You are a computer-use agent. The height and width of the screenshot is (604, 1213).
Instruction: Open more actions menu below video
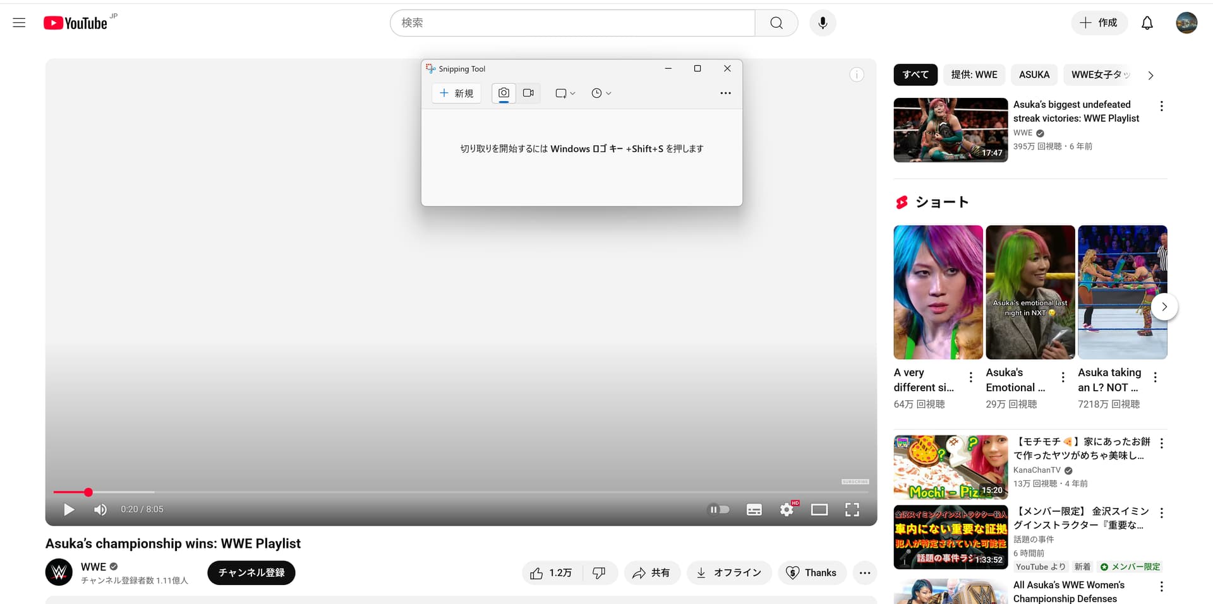click(x=865, y=572)
